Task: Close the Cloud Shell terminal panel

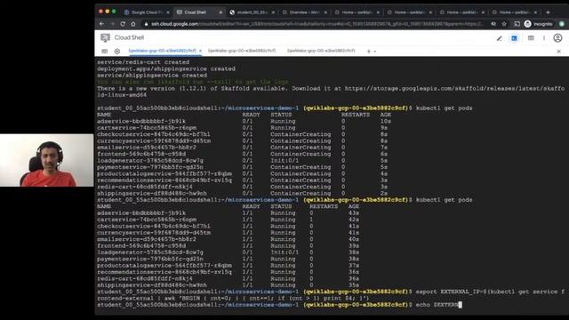Action: (x=559, y=52)
